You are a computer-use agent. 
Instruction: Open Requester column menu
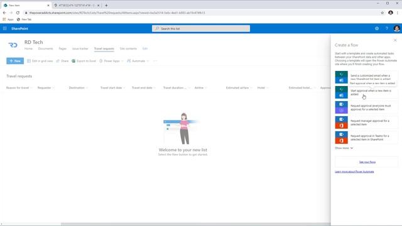pyautogui.click(x=46, y=88)
